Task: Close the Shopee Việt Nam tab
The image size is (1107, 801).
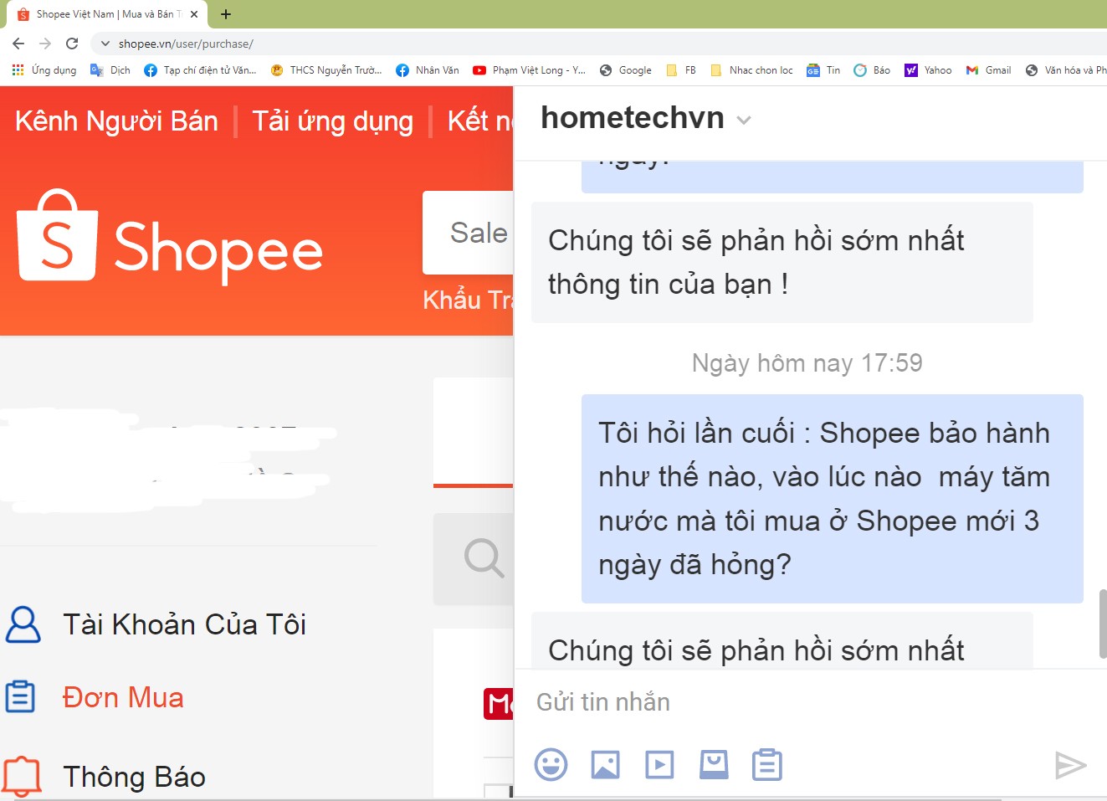Action: (x=194, y=14)
